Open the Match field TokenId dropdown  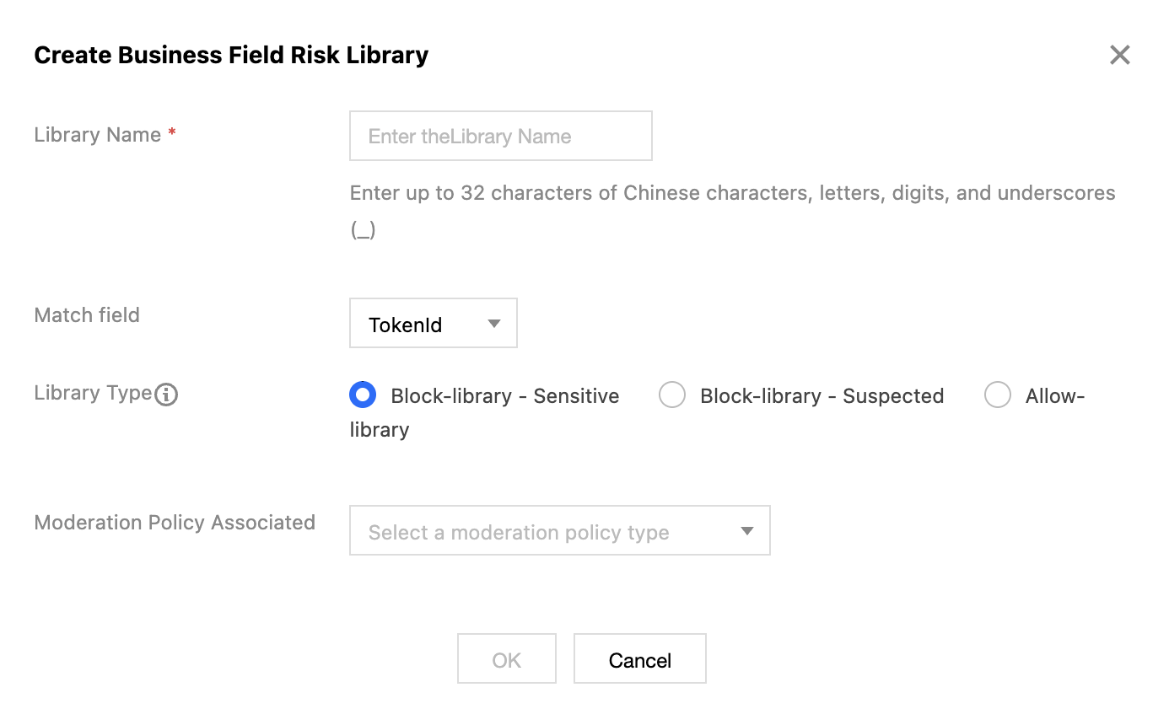pyautogui.click(x=433, y=324)
